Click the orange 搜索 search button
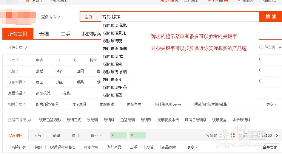The image size is (282, 154). tap(271, 17)
